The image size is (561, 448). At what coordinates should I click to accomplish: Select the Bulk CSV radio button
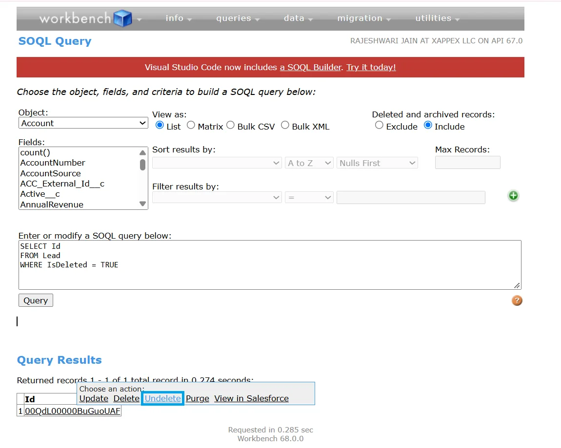pos(231,125)
